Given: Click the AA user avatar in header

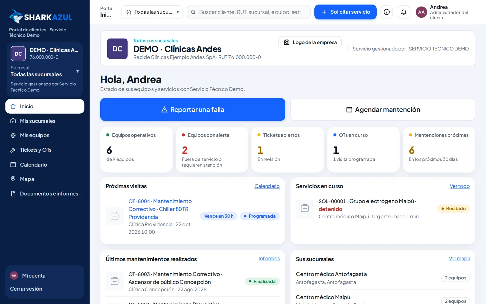Looking at the screenshot, I should pos(421,12).
